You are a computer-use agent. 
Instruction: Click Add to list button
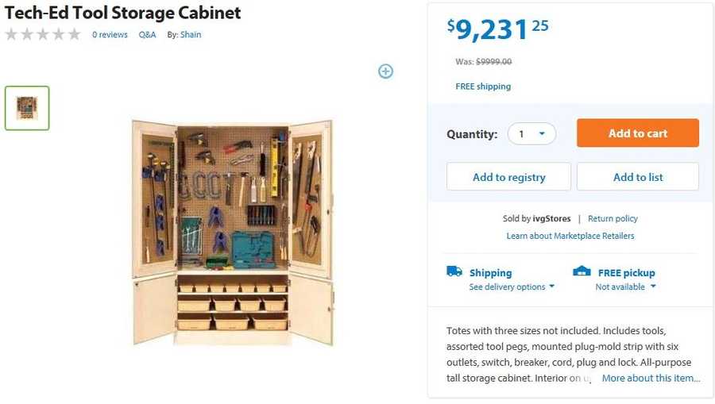[x=637, y=177]
